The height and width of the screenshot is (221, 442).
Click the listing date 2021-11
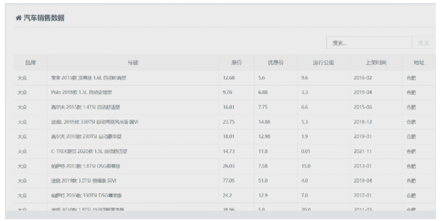pyautogui.click(x=363, y=151)
